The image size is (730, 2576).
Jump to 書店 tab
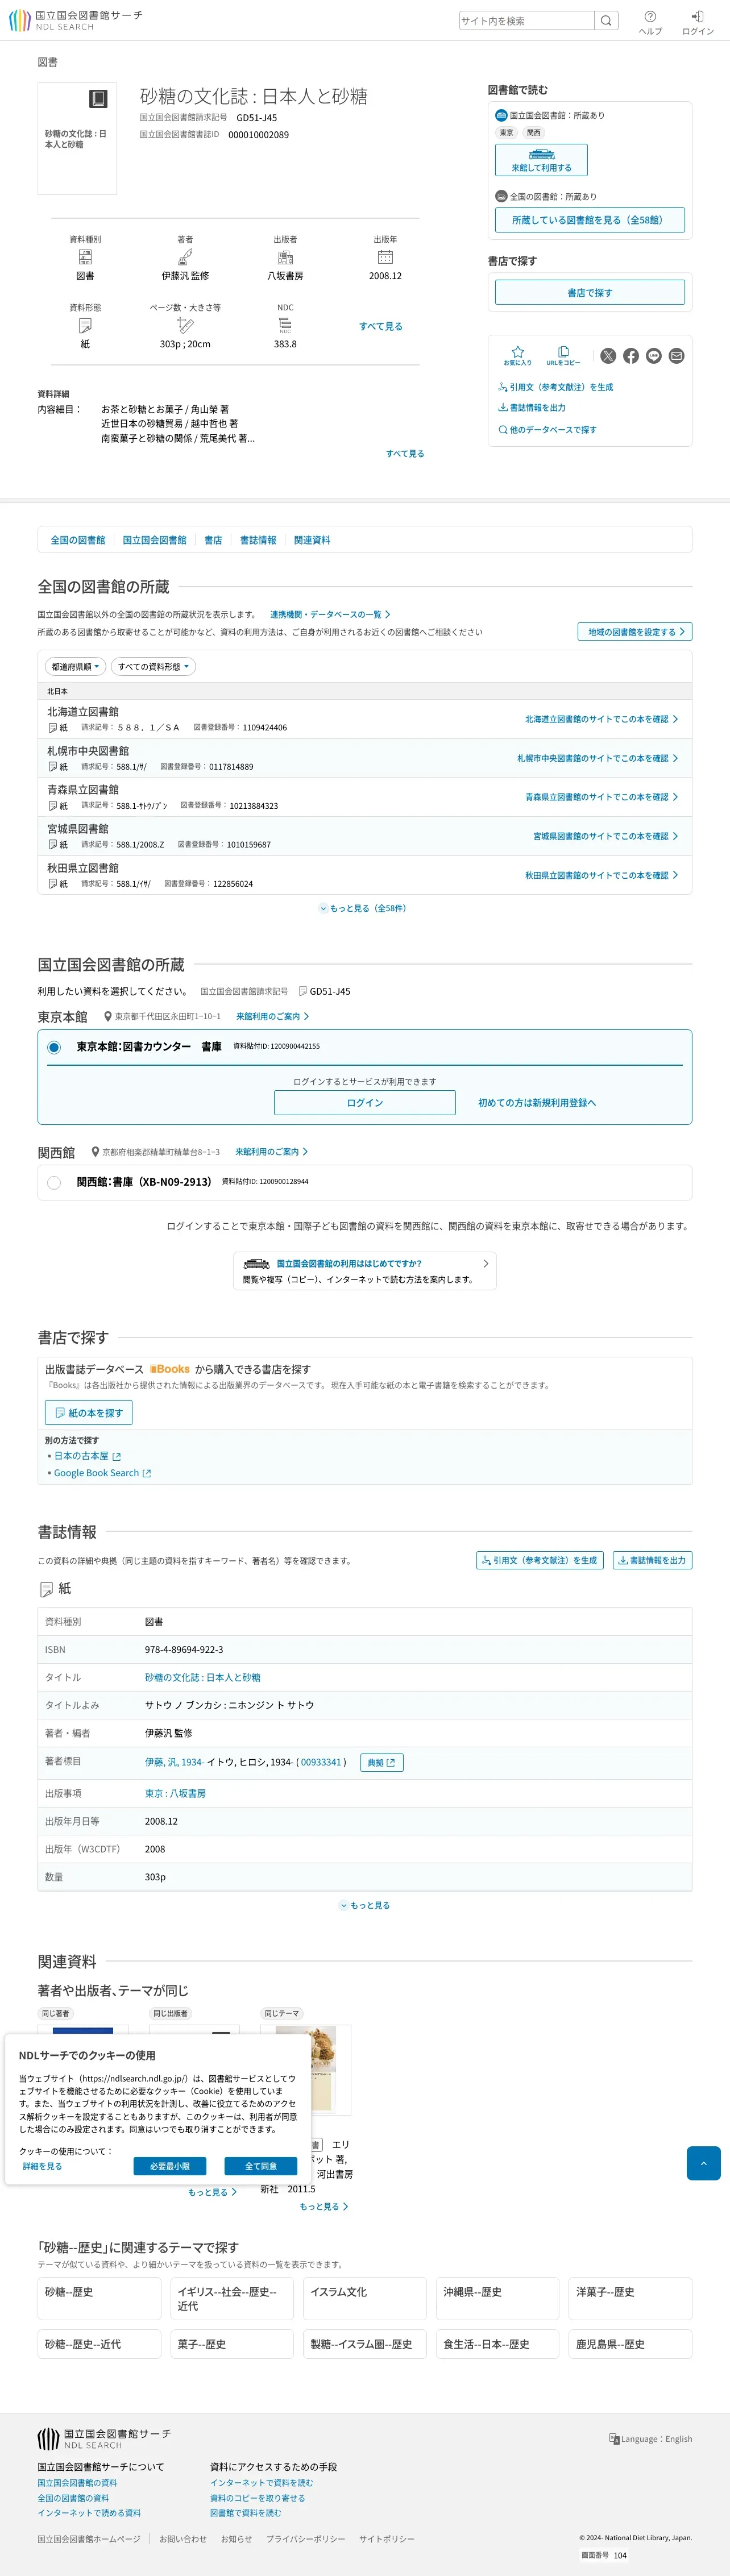pos(213,540)
